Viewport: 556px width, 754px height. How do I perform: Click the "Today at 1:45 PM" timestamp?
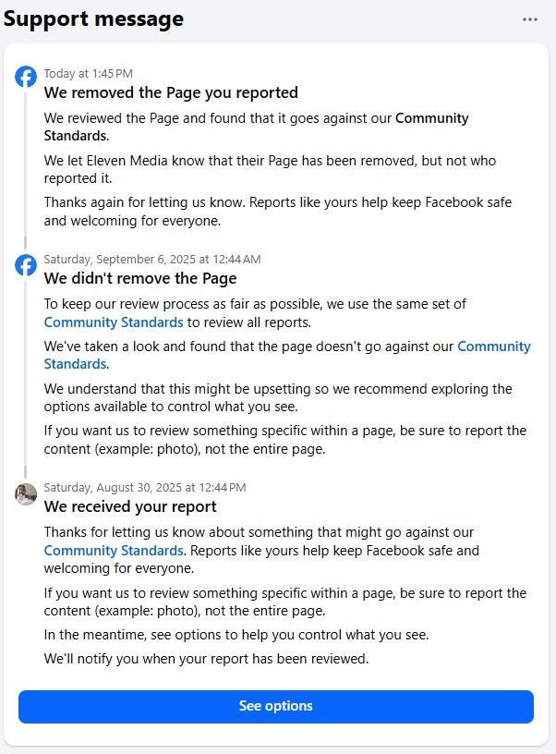click(89, 73)
